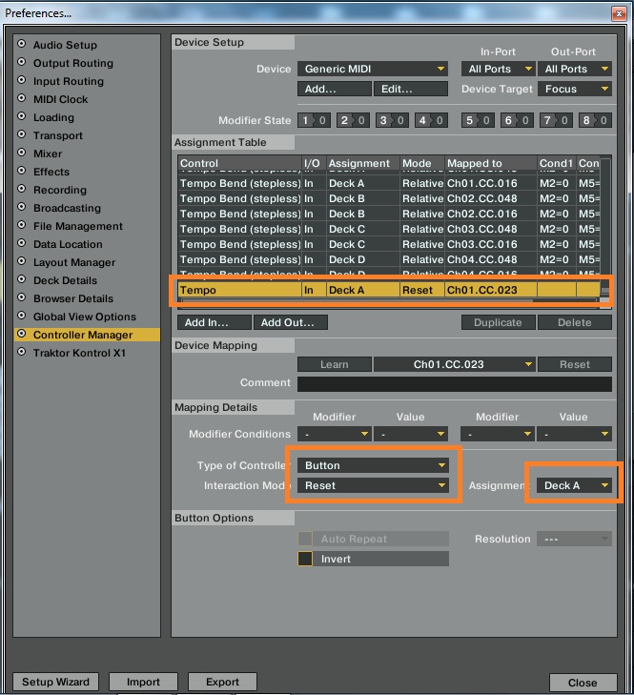Image resolution: width=634 pixels, height=695 pixels.
Task: Click Modifier State 5 indicator
Action: (x=478, y=120)
